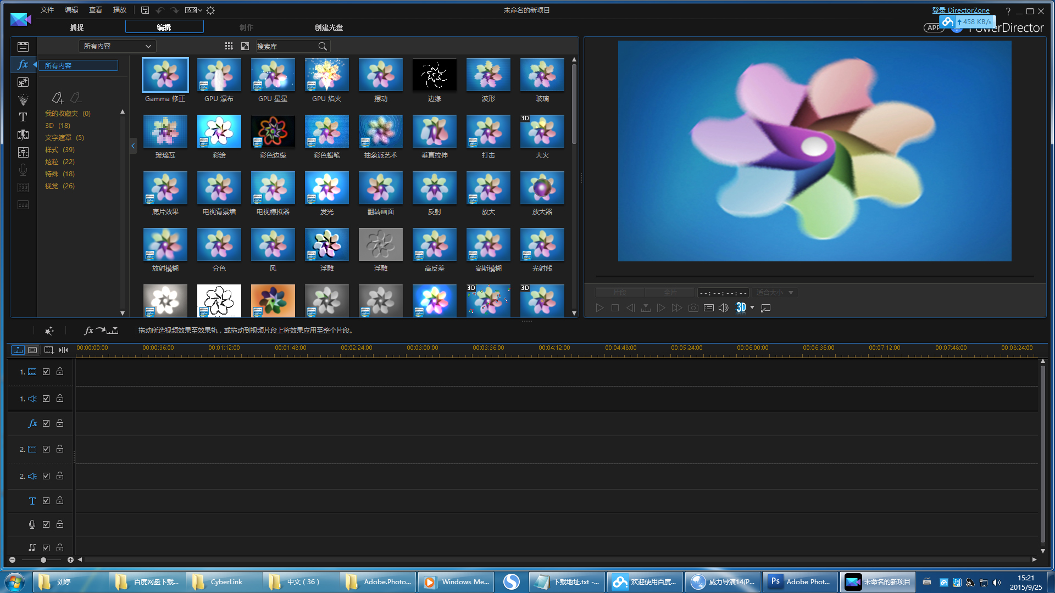Select the fx Effect Room icon

(23, 64)
